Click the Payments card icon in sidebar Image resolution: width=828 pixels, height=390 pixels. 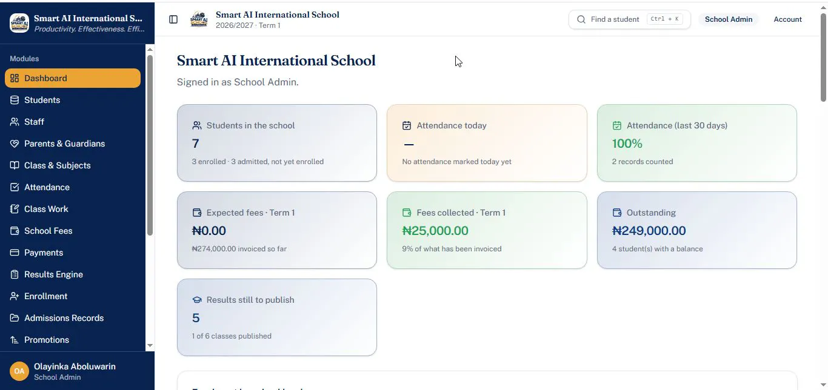point(15,253)
